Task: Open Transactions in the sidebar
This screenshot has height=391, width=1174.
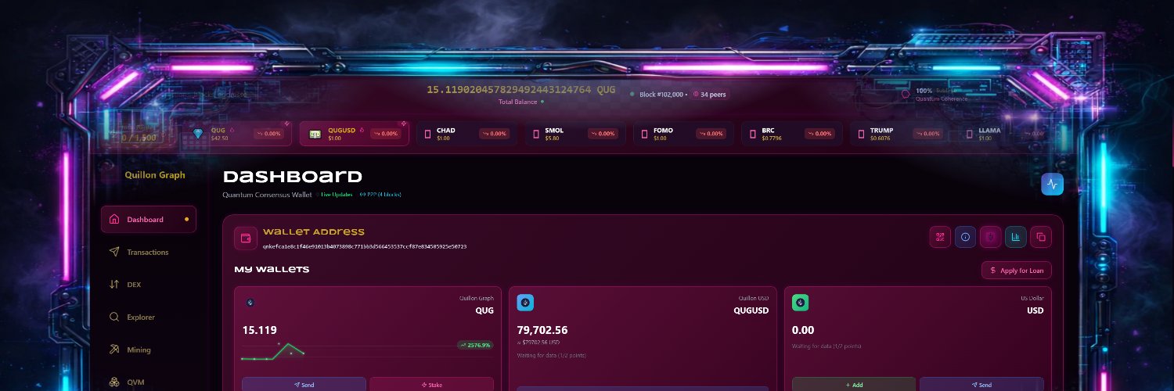Action: coord(149,252)
